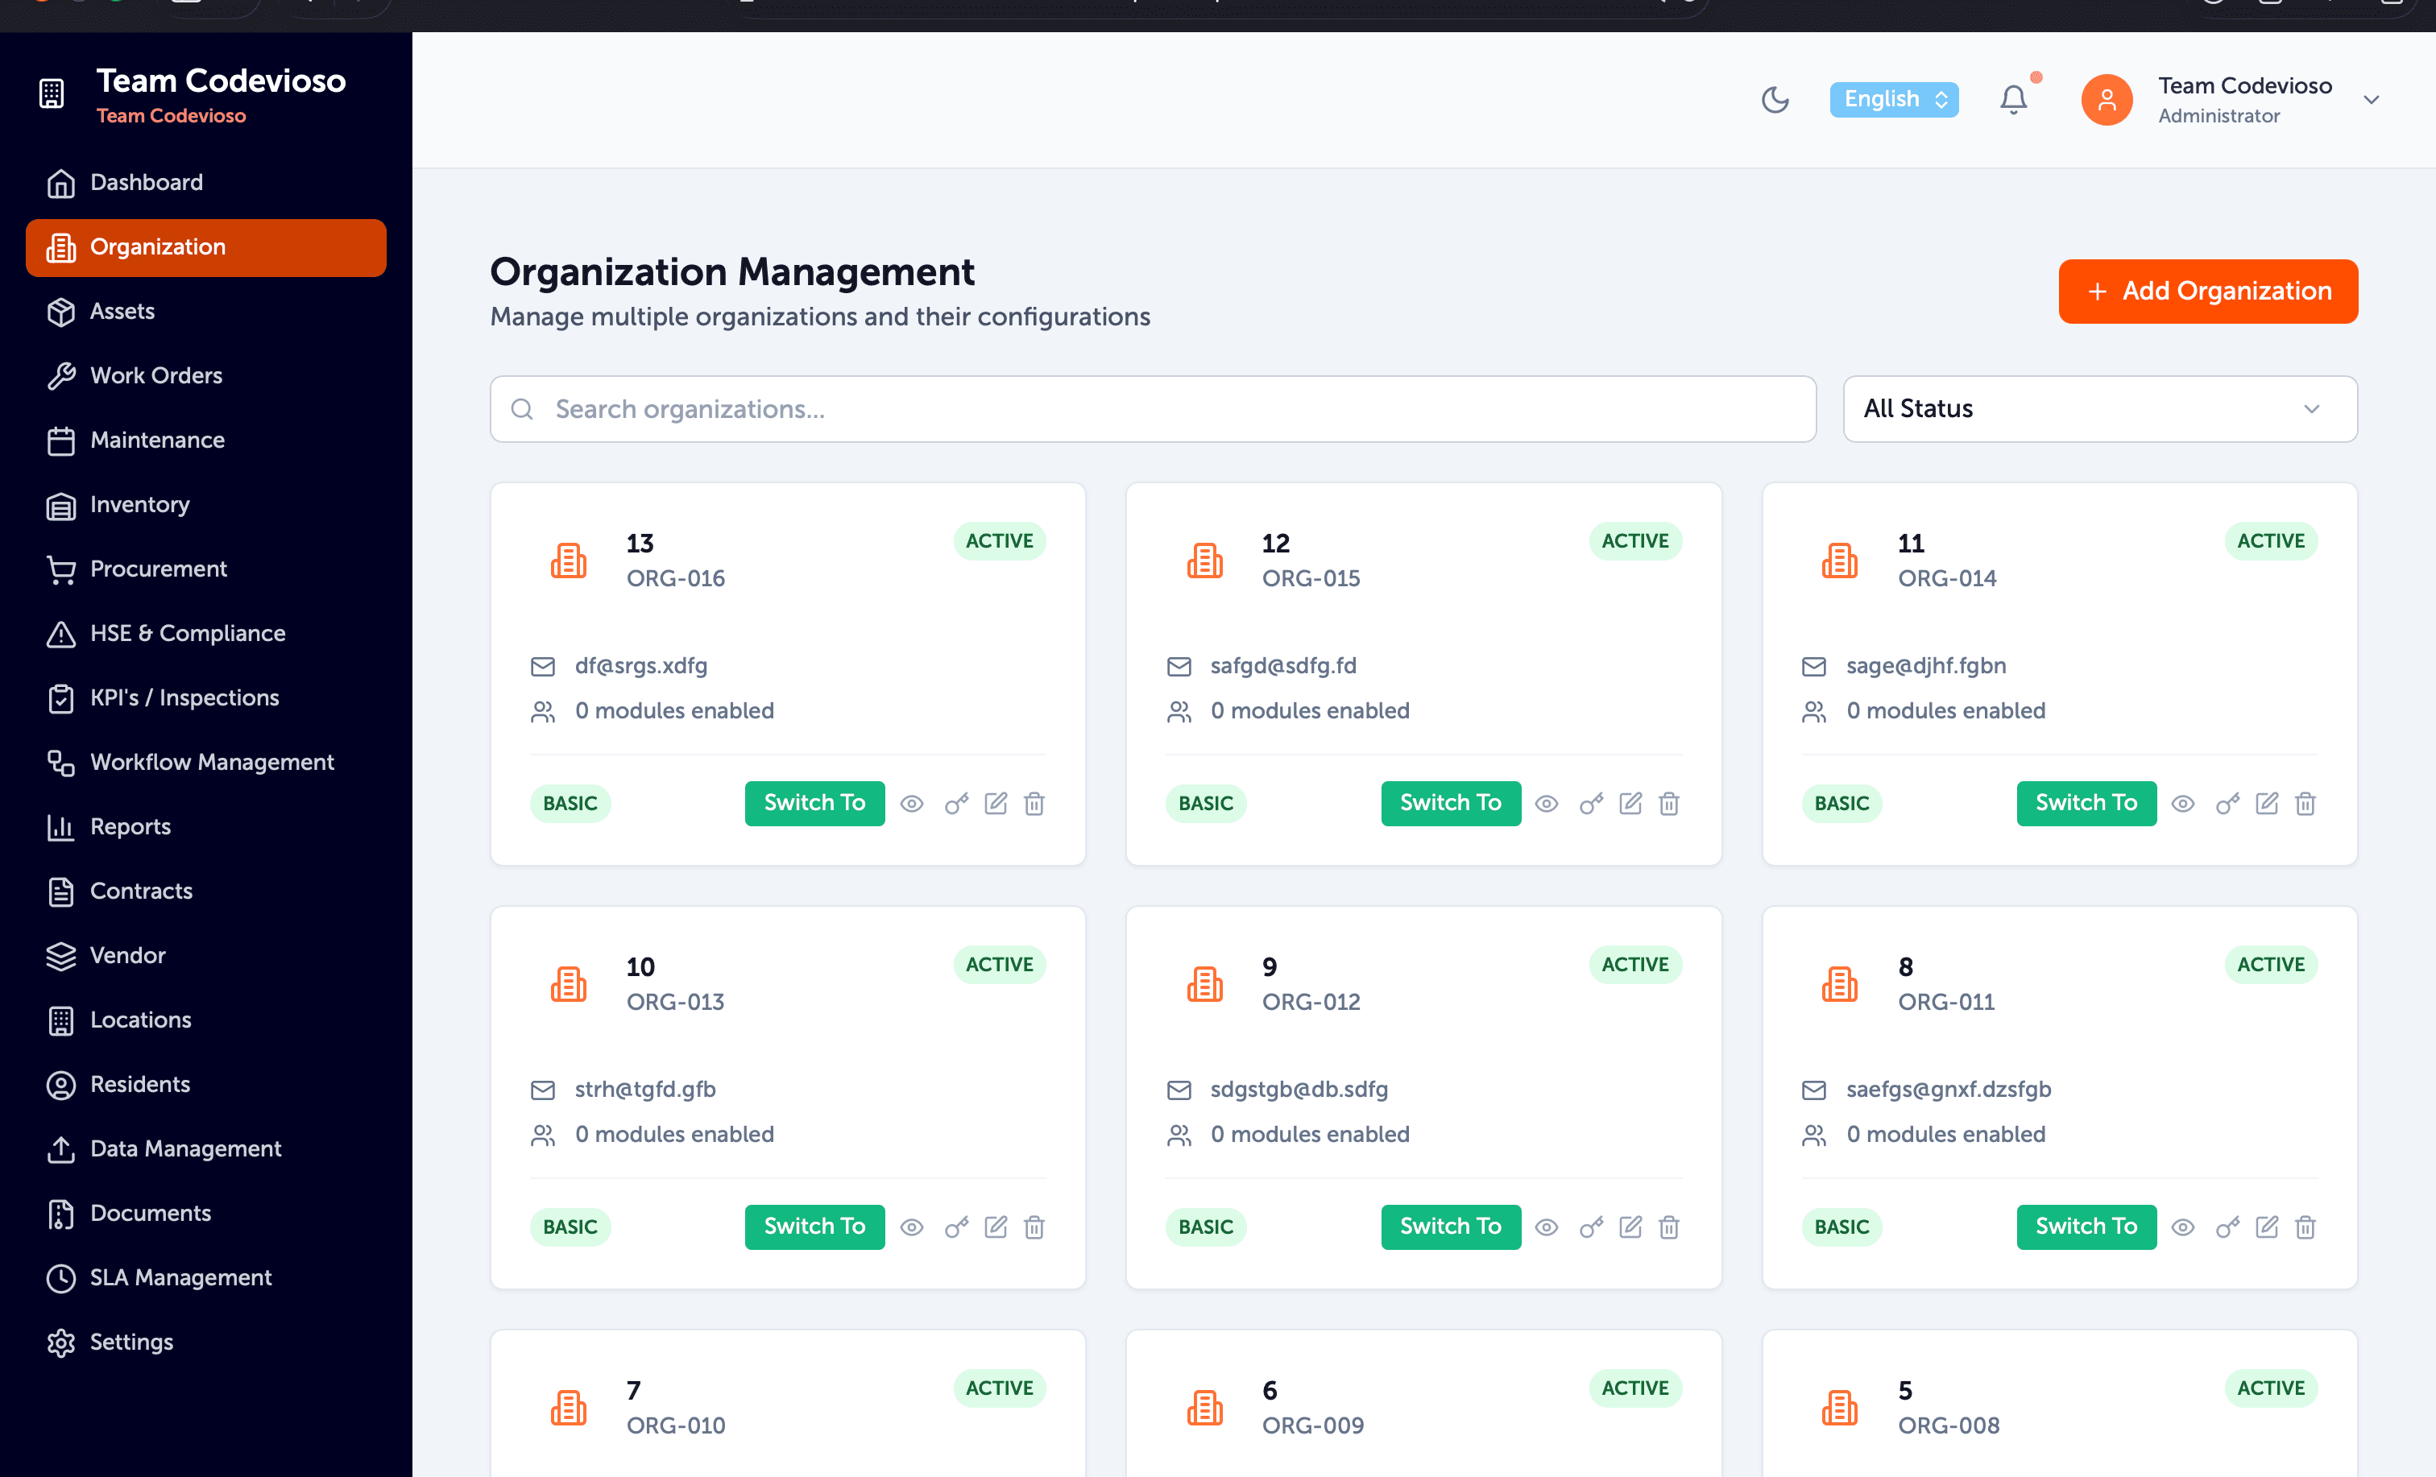Toggle dark mode with the moon icon
Image resolution: width=2436 pixels, height=1477 pixels.
tap(1775, 100)
